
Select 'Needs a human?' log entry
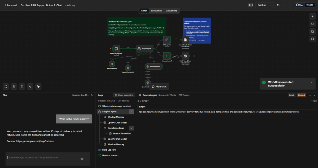116,155
